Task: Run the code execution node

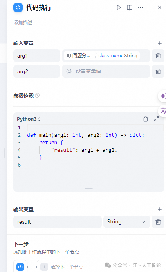Action: click(x=119, y=7)
